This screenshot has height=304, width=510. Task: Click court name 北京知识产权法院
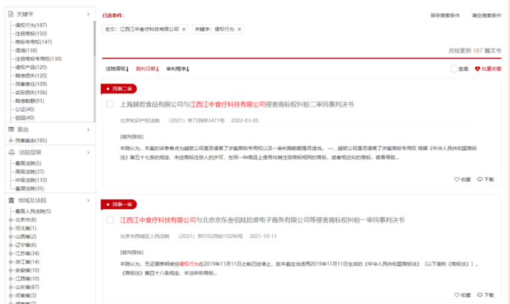140,121
